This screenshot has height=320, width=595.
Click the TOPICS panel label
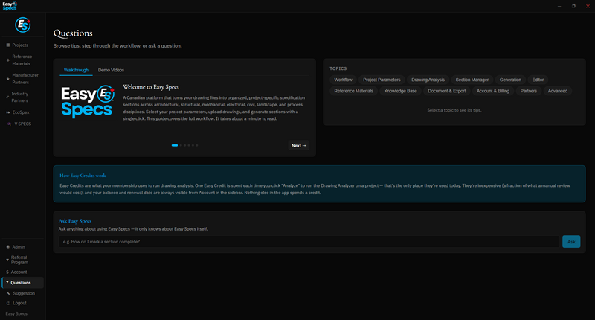click(x=338, y=68)
